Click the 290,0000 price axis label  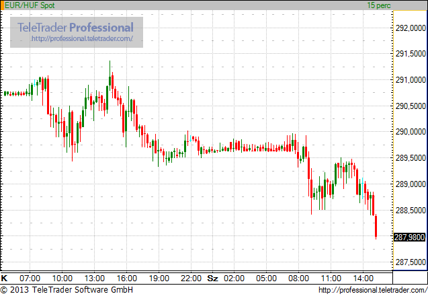pos(411,132)
